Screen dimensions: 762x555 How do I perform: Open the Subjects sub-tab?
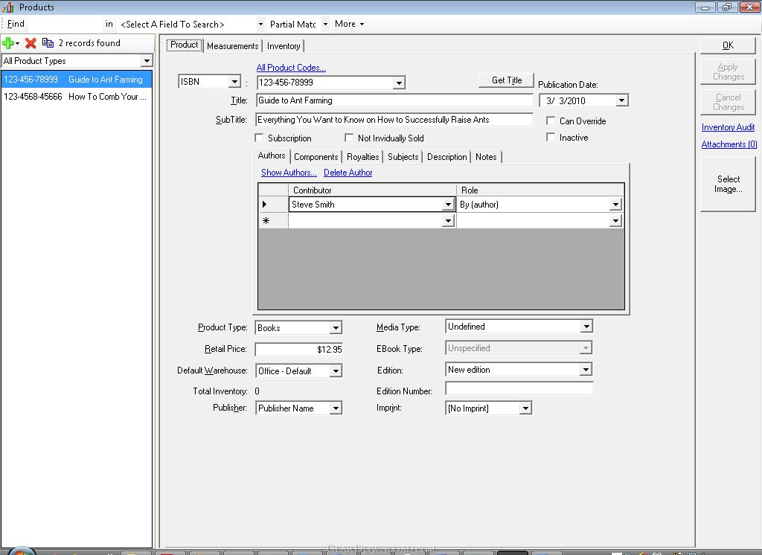403,157
